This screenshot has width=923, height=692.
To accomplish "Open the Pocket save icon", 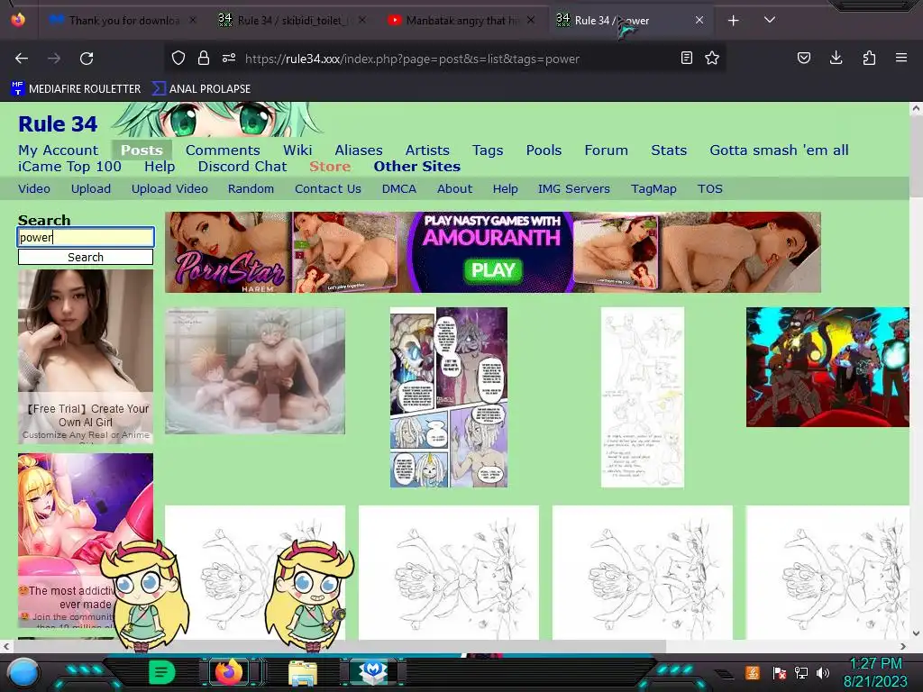I will [803, 58].
